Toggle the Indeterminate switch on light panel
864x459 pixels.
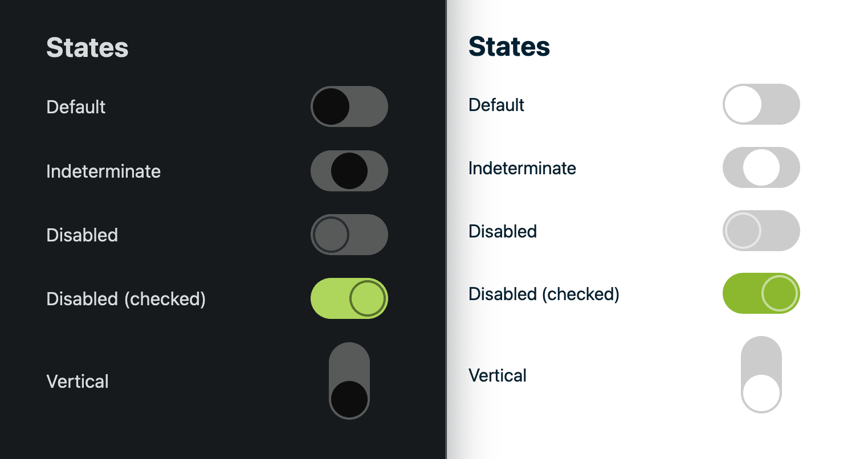click(761, 167)
